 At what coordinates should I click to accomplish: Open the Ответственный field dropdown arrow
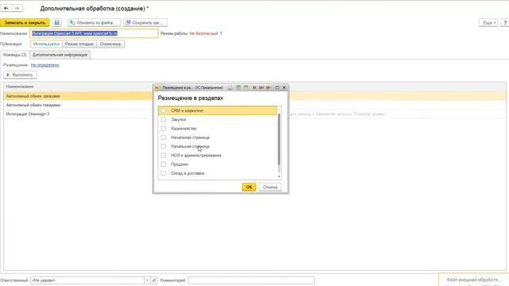coord(147,280)
